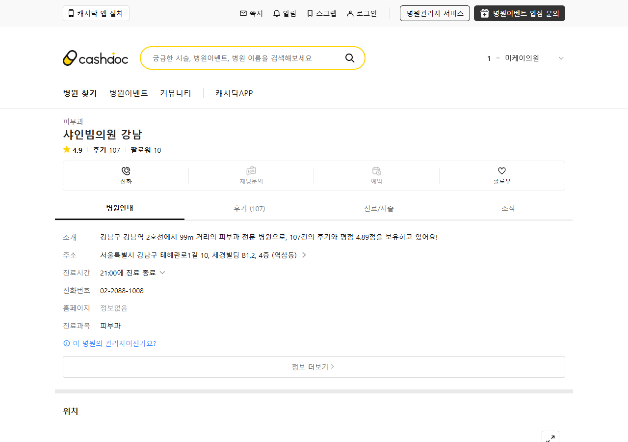Go to 병원이벤트 in the main navigation
The image size is (628, 442).
click(129, 93)
